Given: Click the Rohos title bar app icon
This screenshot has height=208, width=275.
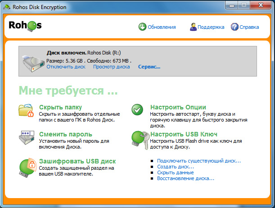Looking at the screenshot, I should point(7,7).
